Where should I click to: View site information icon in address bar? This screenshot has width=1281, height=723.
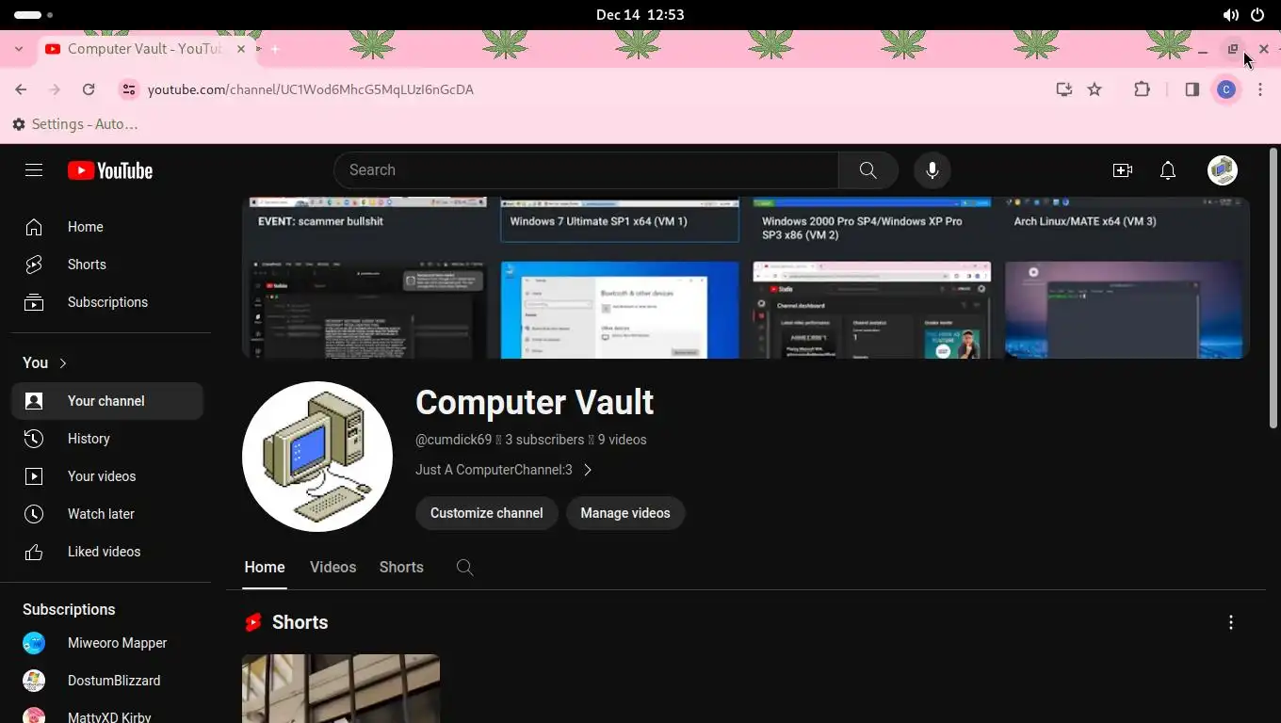coord(129,89)
